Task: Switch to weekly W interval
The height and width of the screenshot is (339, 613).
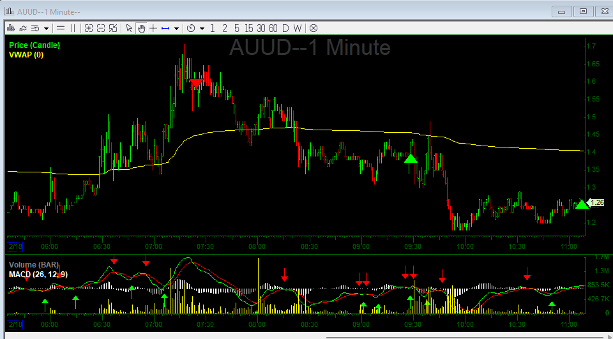Action: (298, 28)
